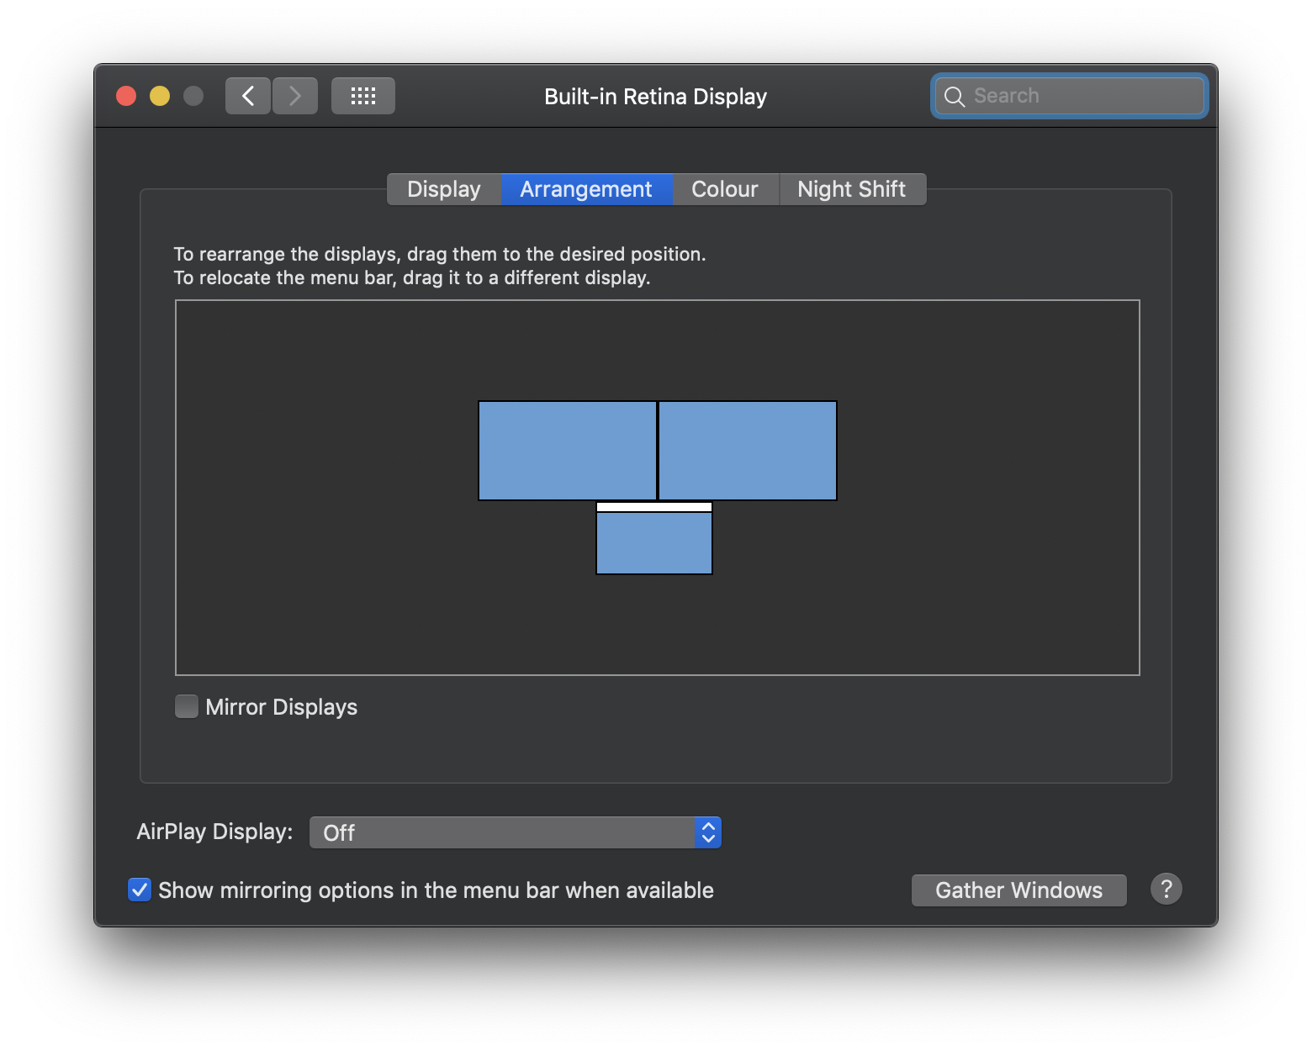Viewport: 1312px width, 1051px height.
Task: Click the Show All preferences grid icon
Action: click(362, 95)
